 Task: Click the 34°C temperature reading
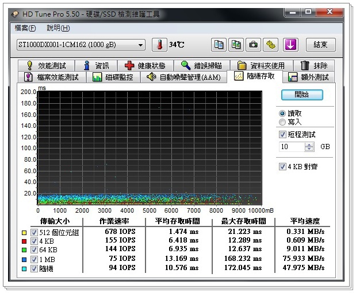(177, 45)
